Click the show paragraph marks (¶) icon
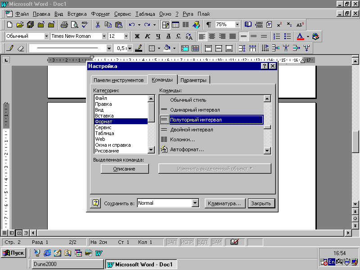This screenshot has width=360, height=270. [x=208, y=25]
